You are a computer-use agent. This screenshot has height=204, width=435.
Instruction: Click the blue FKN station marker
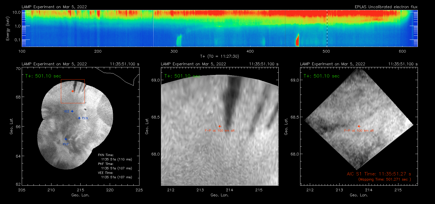tap(79, 118)
